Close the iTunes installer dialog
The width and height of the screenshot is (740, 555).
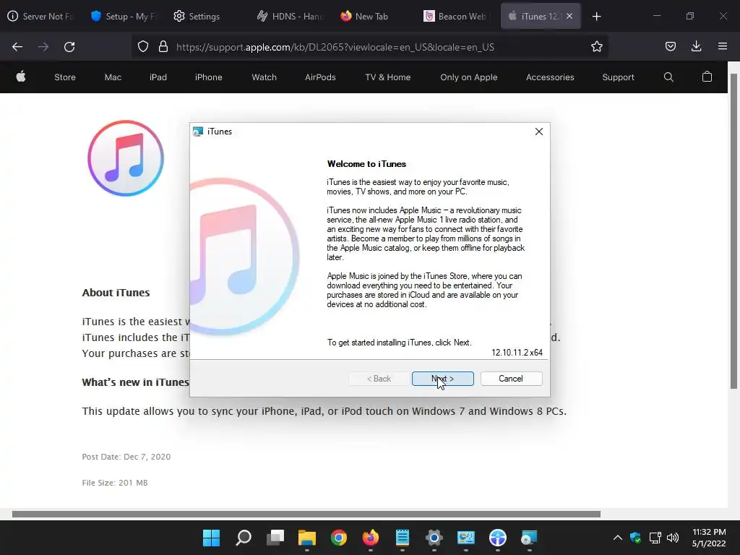(539, 132)
